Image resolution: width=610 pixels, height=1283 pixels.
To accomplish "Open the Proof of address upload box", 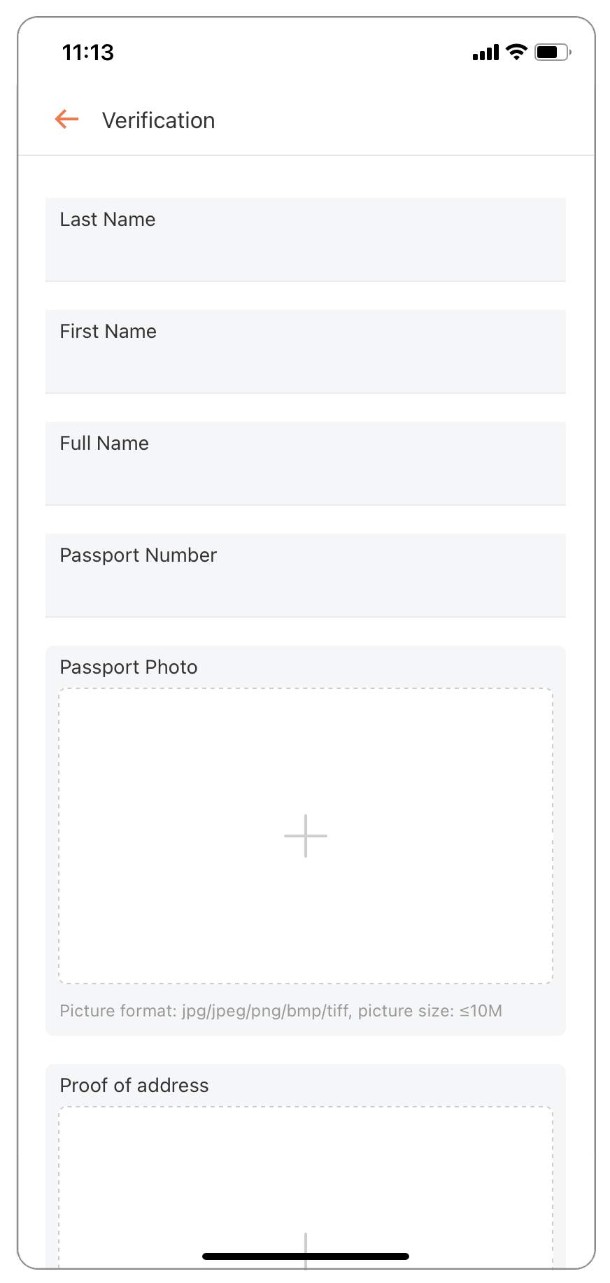I will click(306, 1188).
